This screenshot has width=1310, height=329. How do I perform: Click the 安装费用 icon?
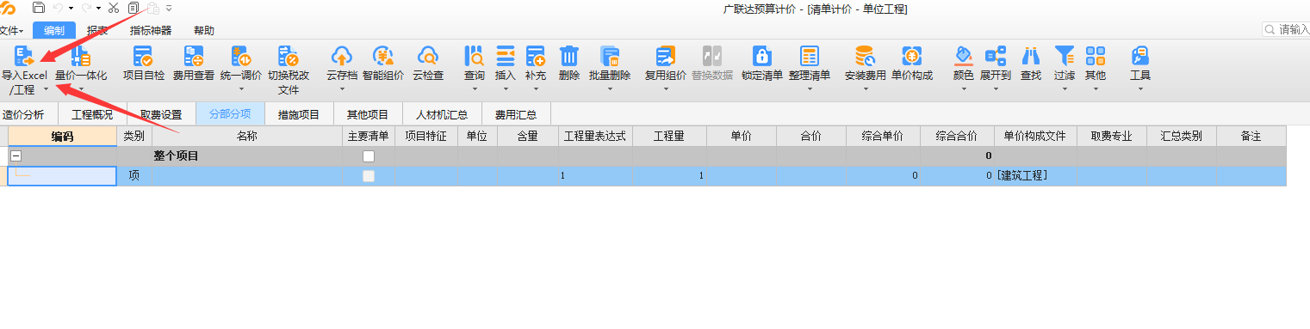pyautogui.click(x=865, y=57)
